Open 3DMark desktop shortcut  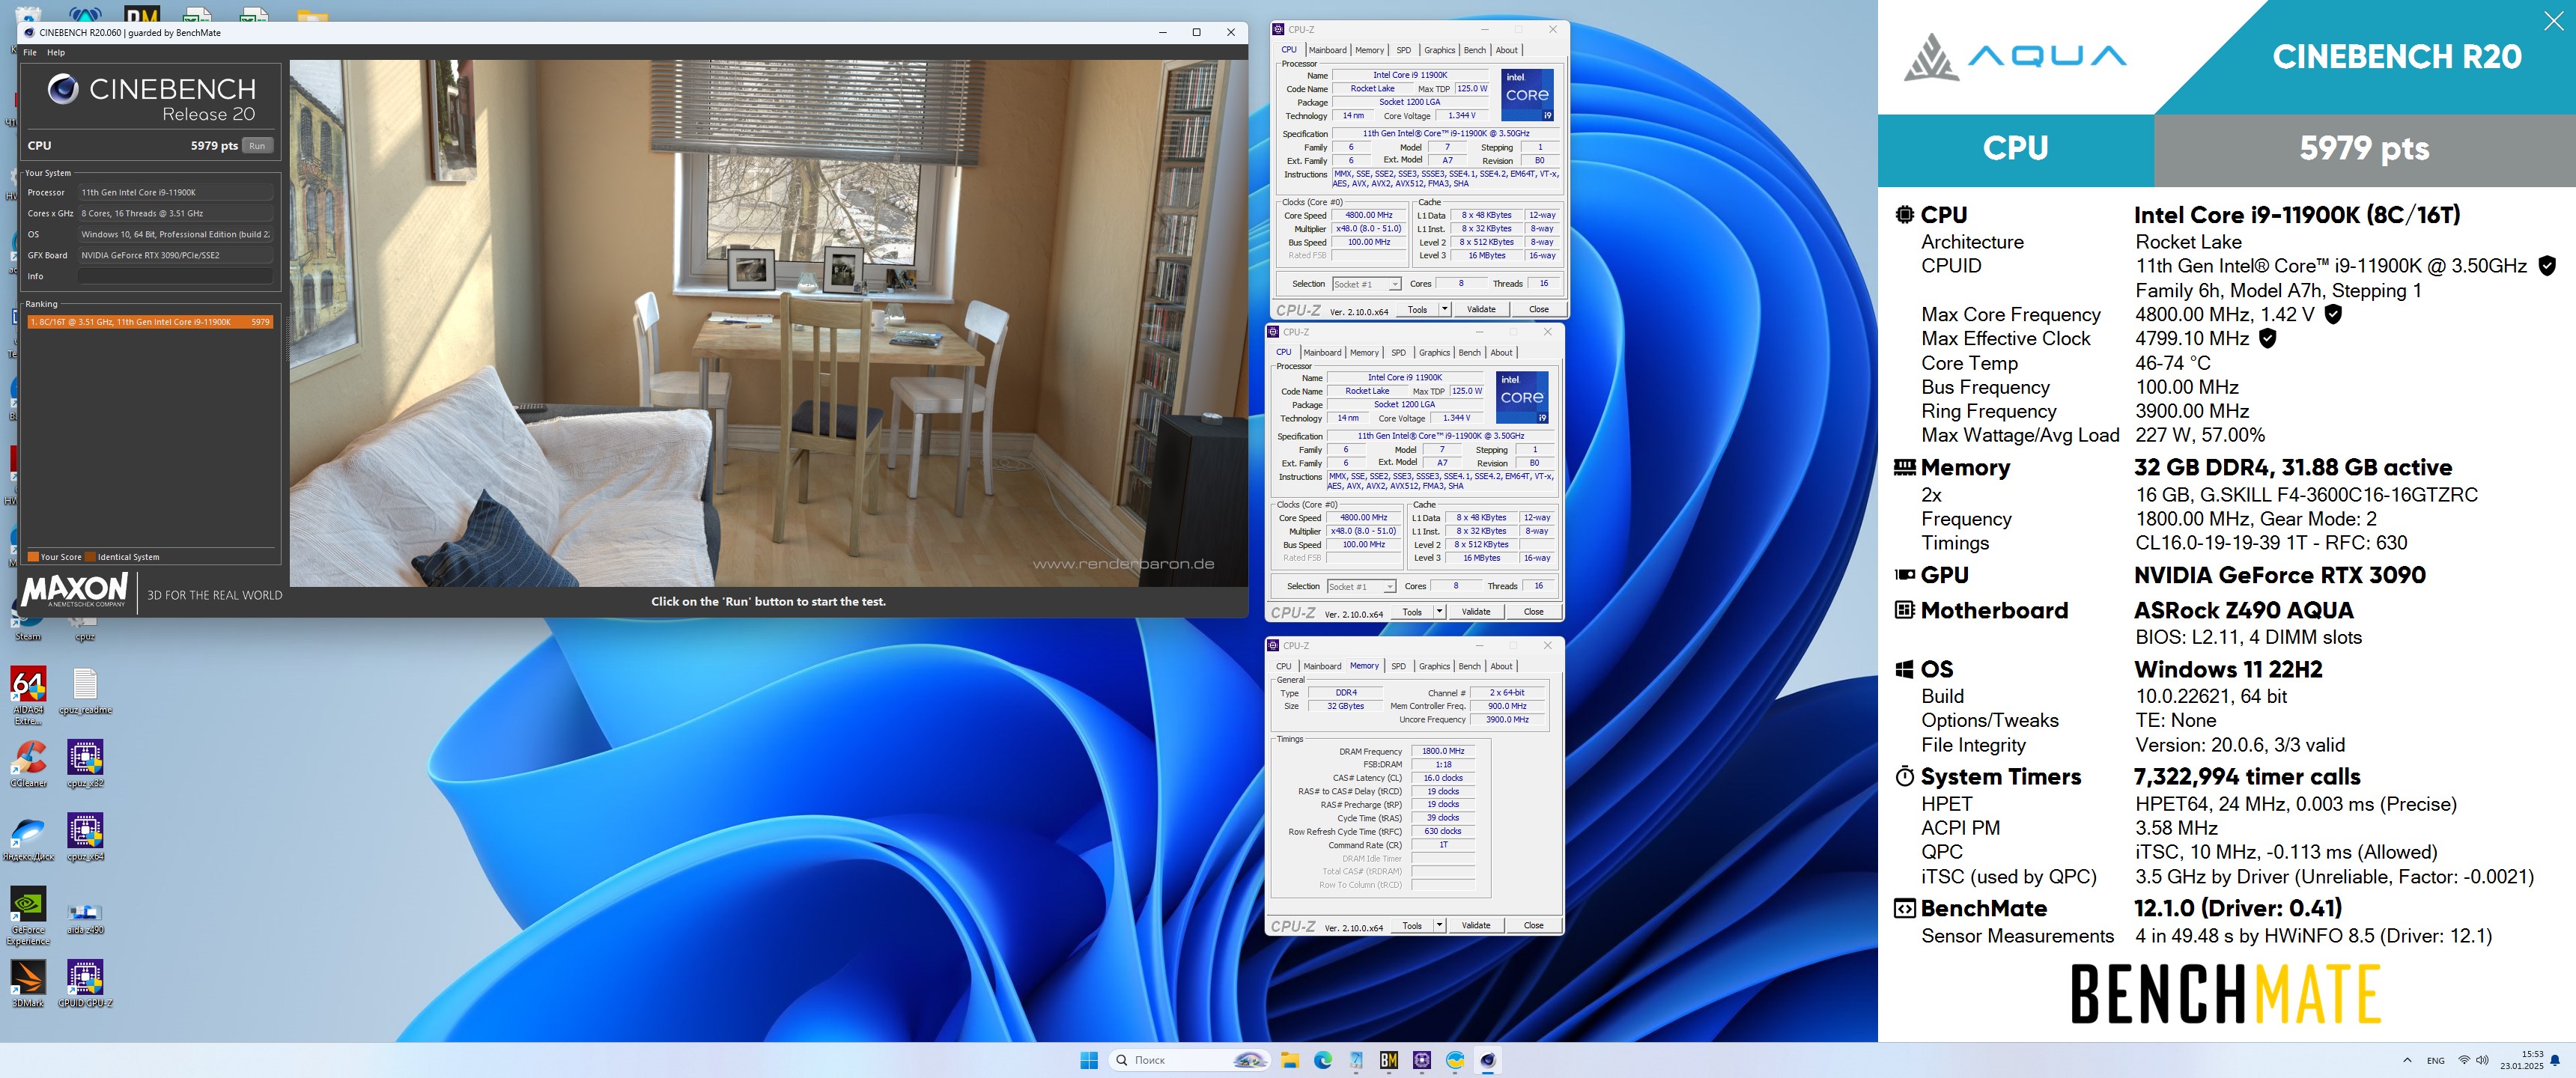28,984
